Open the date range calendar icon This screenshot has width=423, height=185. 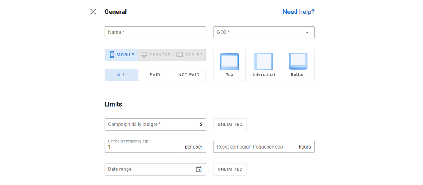199,169
